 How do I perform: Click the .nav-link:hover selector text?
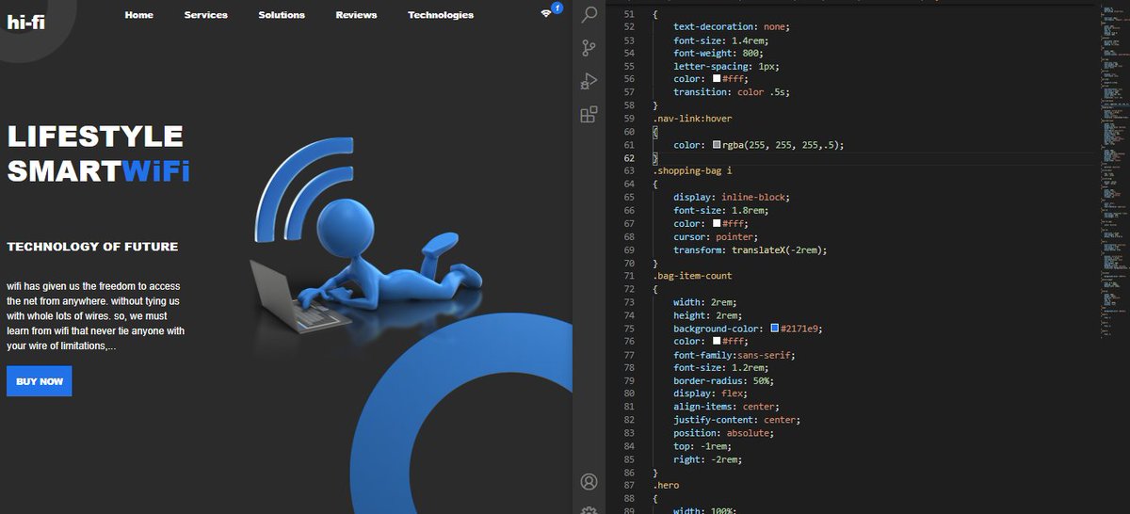pos(692,119)
